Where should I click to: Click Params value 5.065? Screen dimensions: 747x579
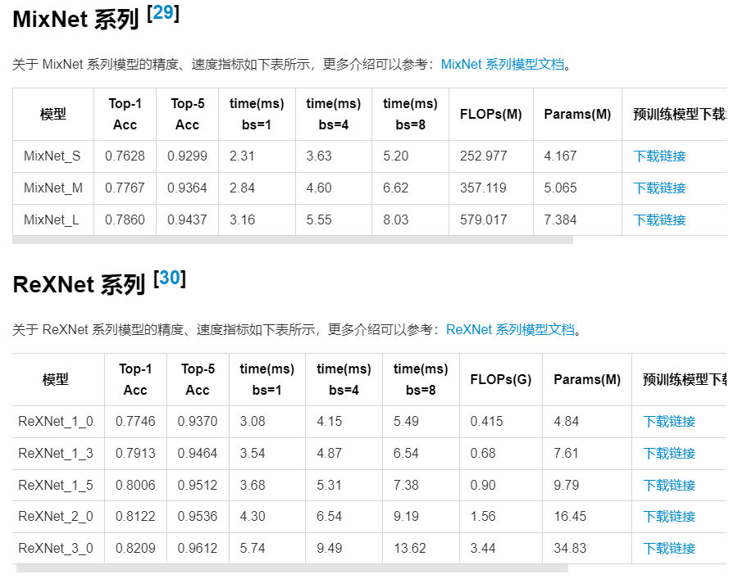click(x=560, y=188)
